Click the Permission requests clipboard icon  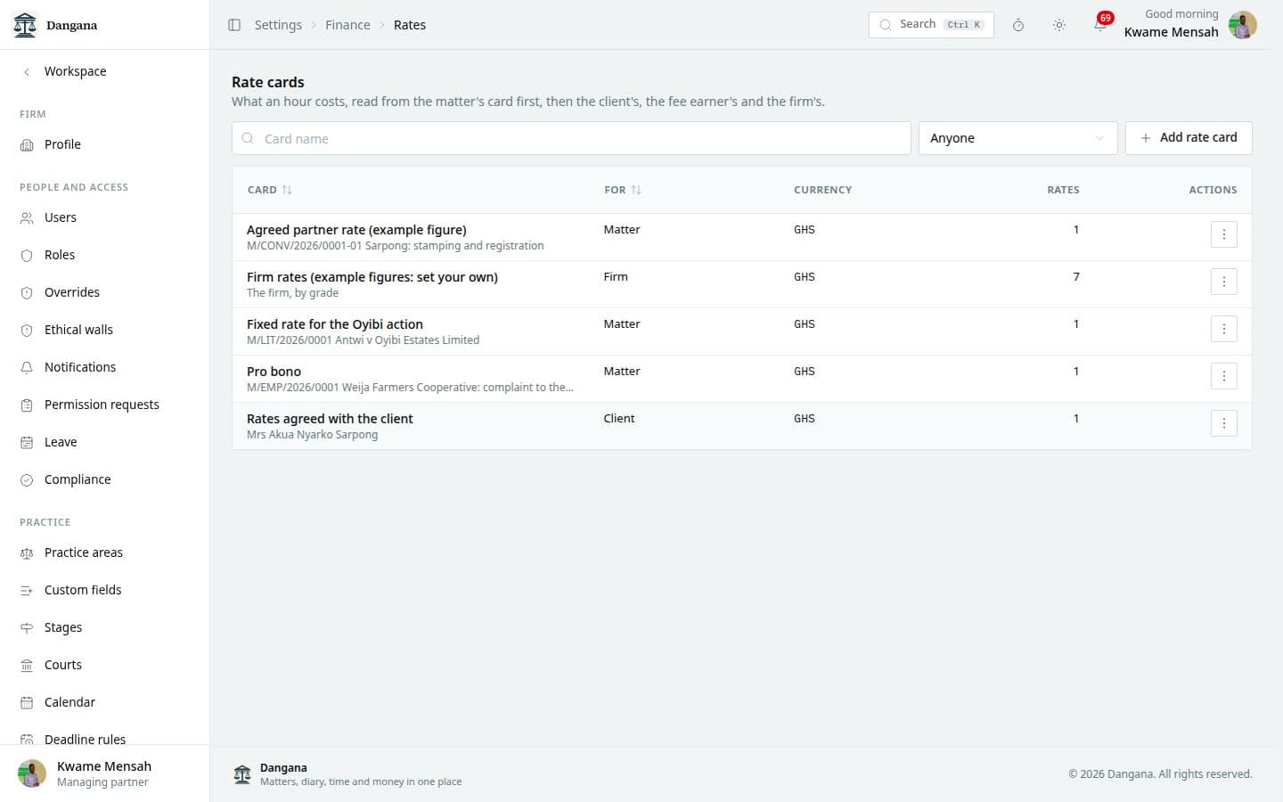pos(27,405)
